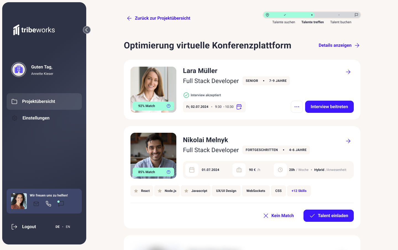The image size is (398, 250).
Task: Click the Talent einladen button
Action: click(x=329, y=216)
